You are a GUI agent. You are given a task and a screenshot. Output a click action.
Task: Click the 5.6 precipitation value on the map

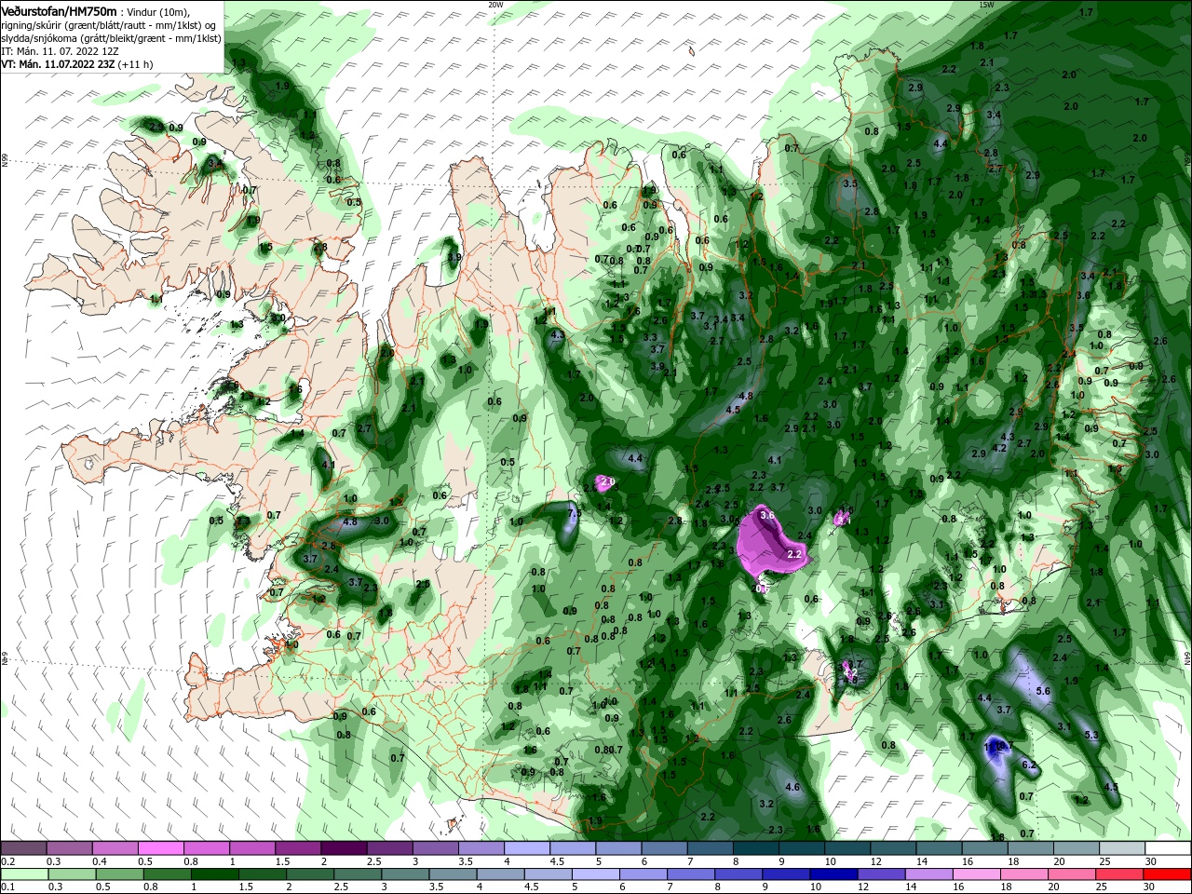(1043, 691)
